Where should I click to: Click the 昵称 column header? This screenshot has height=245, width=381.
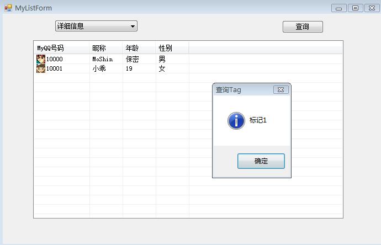(x=106, y=48)
